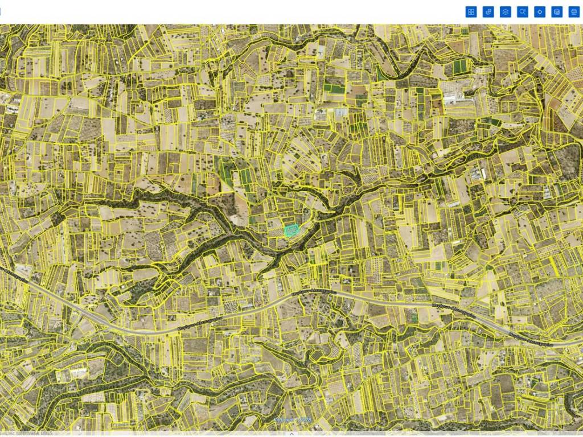Screen dimensions: 583x437
Task: Open the stacked layers list icon
Action: point(505,12)
